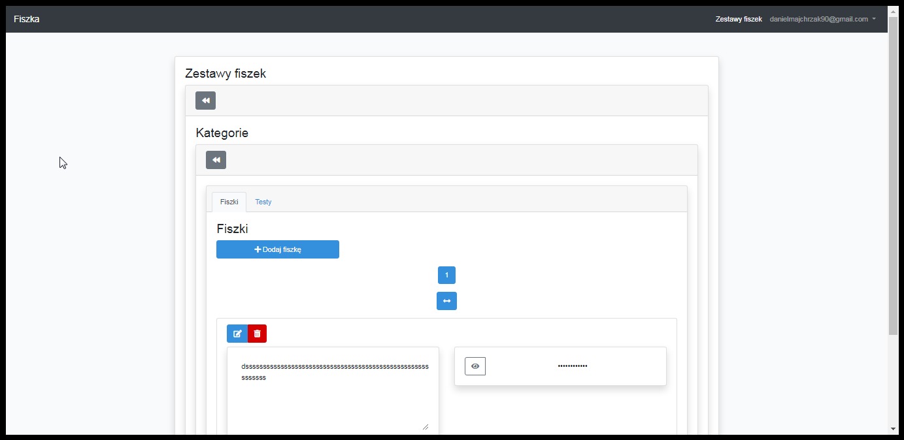Delete the flashcard using the red trash icon
The image size is (904, 440).
pos(258,334)
